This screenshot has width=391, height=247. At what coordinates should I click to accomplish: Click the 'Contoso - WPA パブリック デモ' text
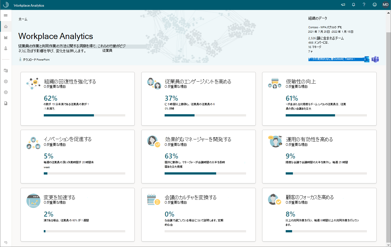[325, 27]
